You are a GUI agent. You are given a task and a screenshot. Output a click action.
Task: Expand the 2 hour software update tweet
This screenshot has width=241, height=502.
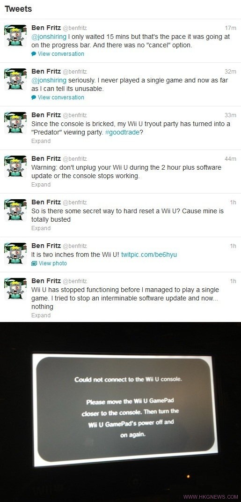tap(41, 184)
